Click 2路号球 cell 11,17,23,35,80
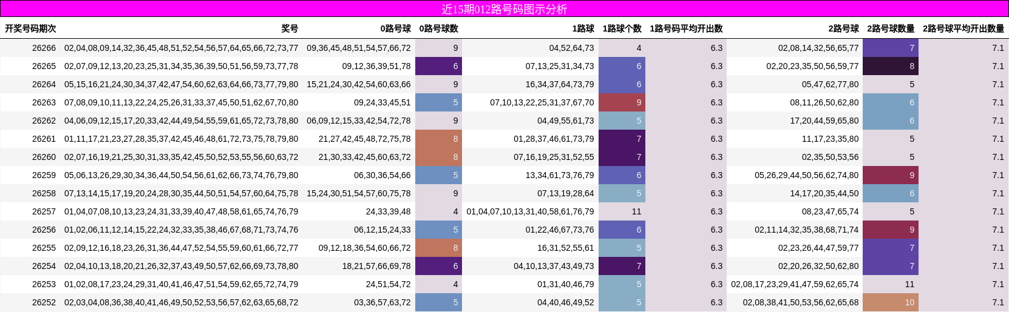 tap(831, 139)
